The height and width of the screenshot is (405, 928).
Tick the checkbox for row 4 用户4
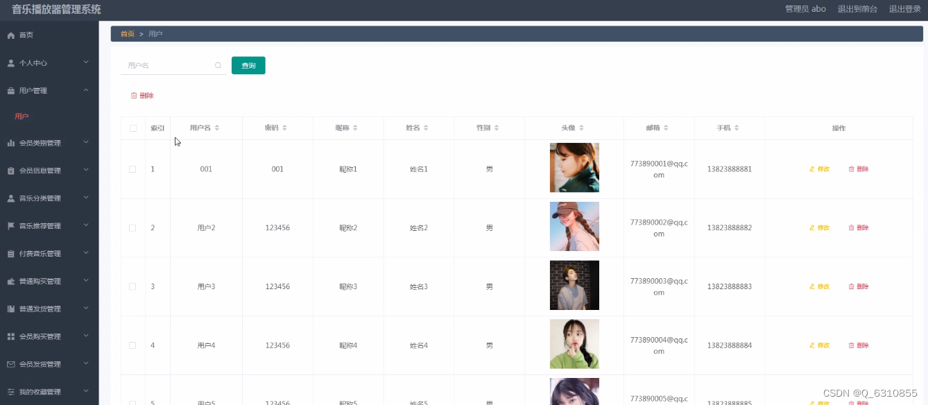[133, 345]
